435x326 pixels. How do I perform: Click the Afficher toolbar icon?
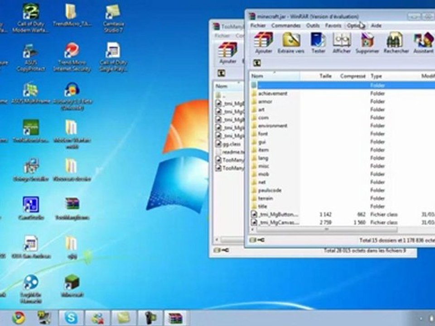(x=342, y=43)
